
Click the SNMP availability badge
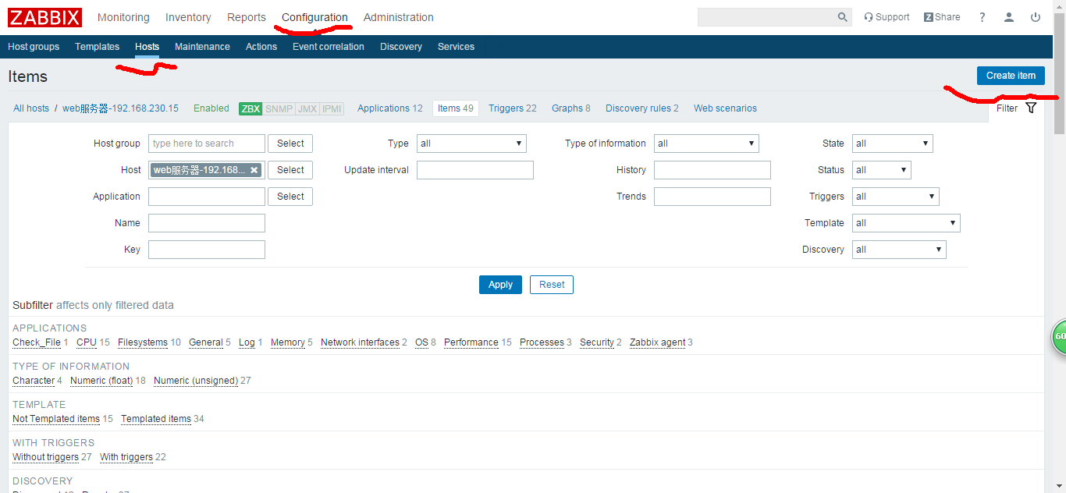[279, 108]
